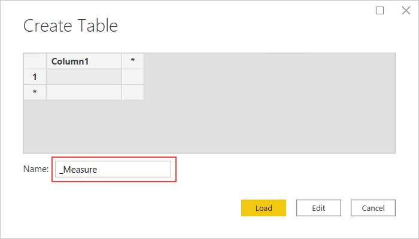This screenshot has height=239, width=419.
Task: Close the Create Table dialog
Action: (406, 10)
